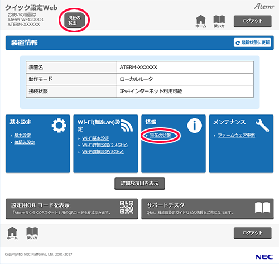This screenshot has height=264, width=279.
Task: Open the 使い方 book icon in header
Action: pyautogui.click(x=219, y=21)
